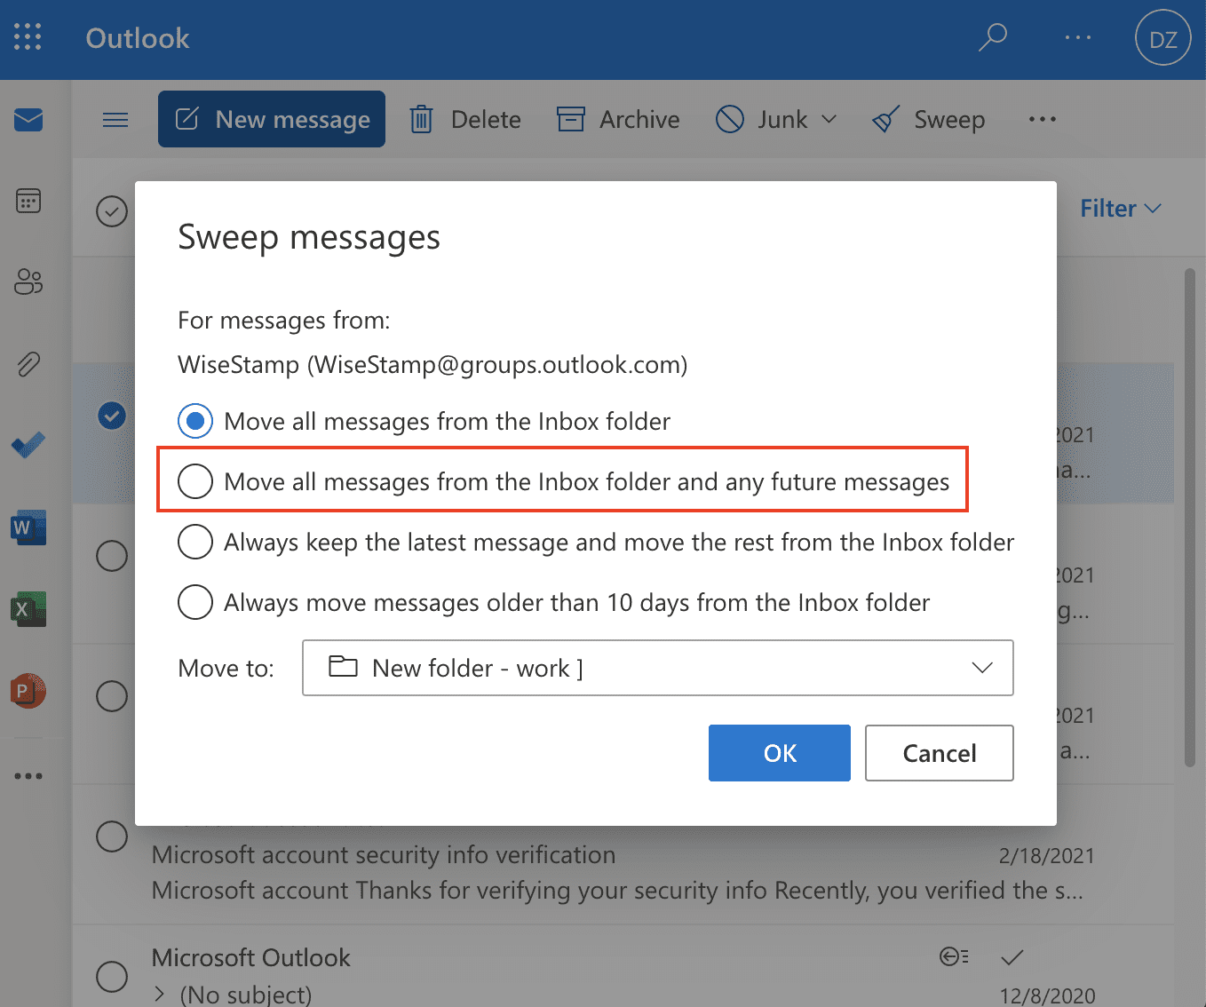This screenshot has height=1007, width=1206.
Task: Expand the Filter dropdown
Action: point(1120,209)
